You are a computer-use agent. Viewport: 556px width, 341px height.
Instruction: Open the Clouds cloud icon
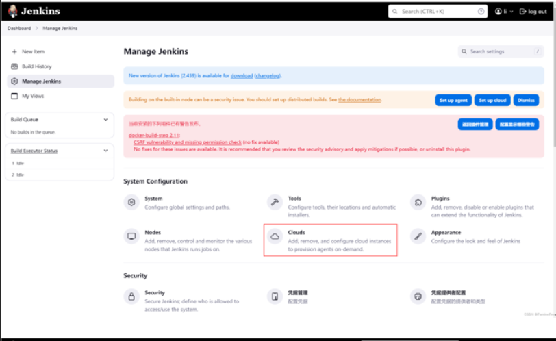point(275,236)
